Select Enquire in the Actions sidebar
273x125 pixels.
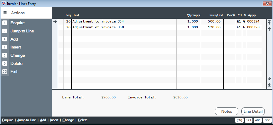click(18, 23)
